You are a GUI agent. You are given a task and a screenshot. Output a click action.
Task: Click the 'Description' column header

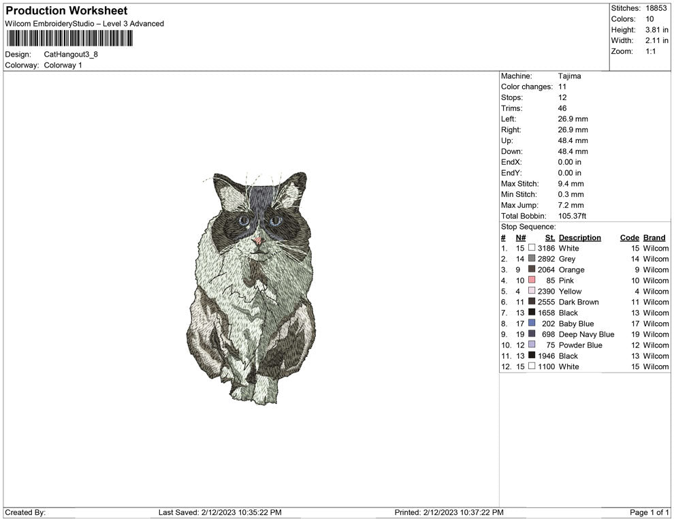(580, 238)
